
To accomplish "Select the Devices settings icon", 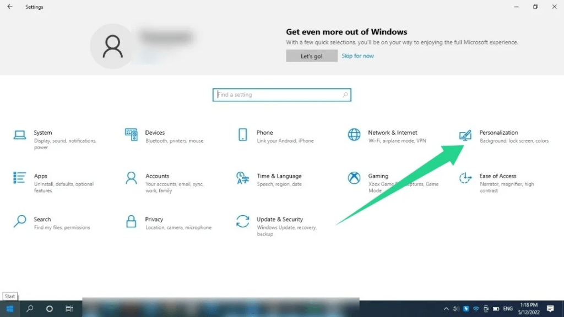I will [x=131, y=135].
